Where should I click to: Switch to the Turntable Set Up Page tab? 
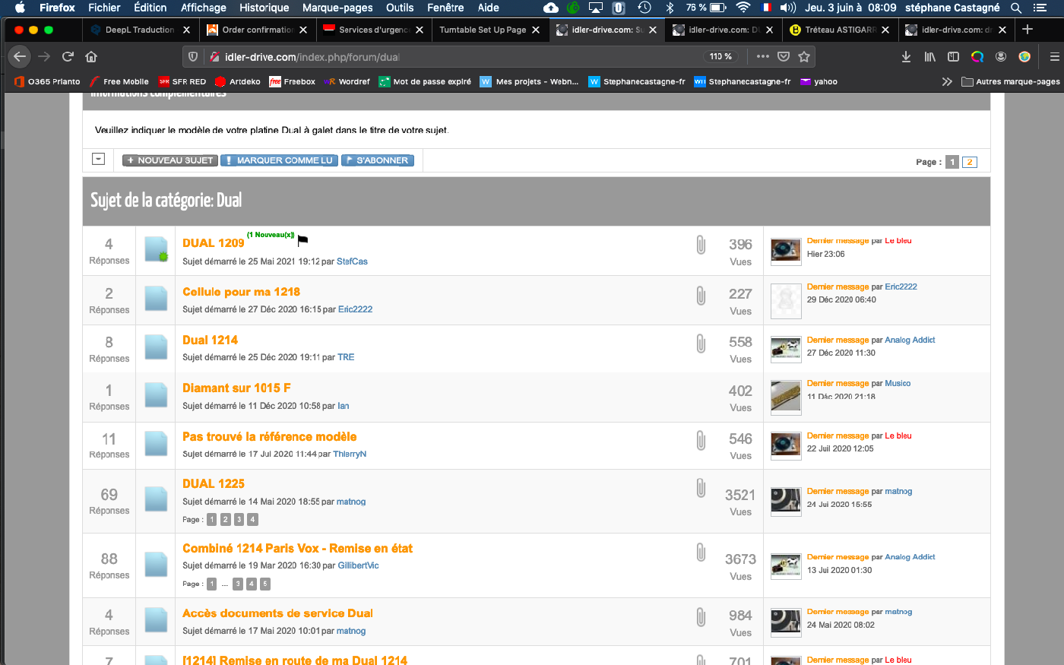[483, 30]
